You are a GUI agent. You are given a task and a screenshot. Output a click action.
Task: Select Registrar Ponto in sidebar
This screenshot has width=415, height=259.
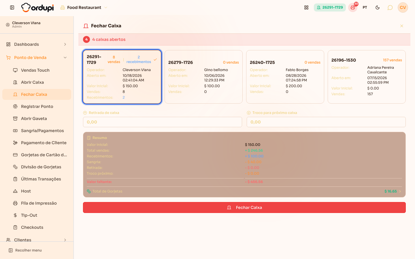(x=37, y=106)
